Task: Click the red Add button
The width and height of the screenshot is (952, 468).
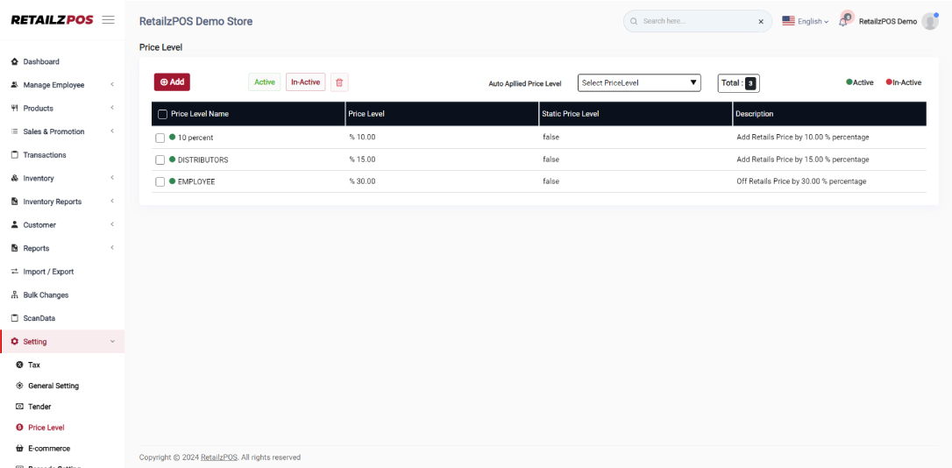Action: pyautogui.click(x=172, y=82)
